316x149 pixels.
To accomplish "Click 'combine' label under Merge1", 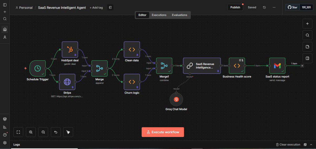I will click(164, 80).
